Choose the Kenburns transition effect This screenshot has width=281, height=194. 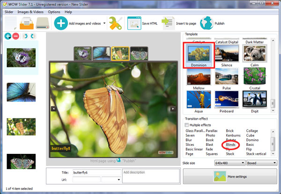click(233, 136)
